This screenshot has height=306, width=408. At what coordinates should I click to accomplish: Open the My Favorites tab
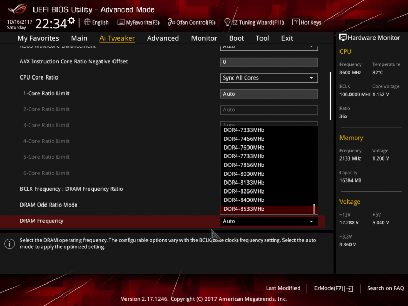click(x=38, y=38)
